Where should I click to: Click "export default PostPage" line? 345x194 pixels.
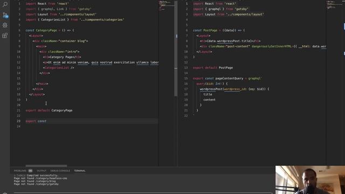[x=213, y=68]
